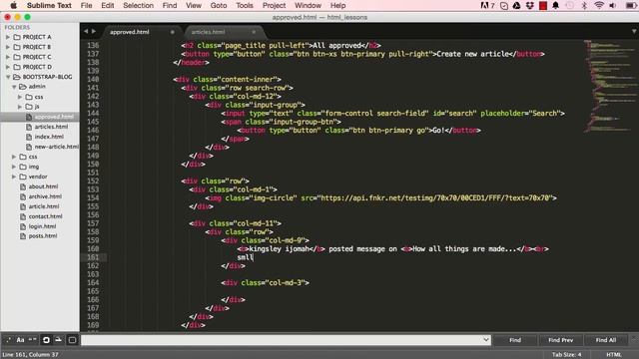Open the Project menu
The height and width of the screenshot is (359, 639).
[274, 6]
